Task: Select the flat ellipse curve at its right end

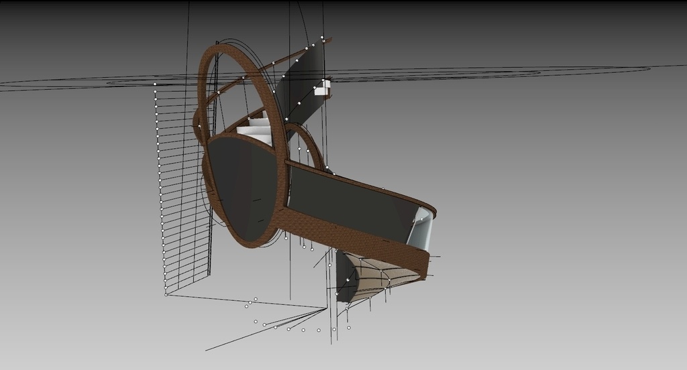Action: tap(648, 68)
